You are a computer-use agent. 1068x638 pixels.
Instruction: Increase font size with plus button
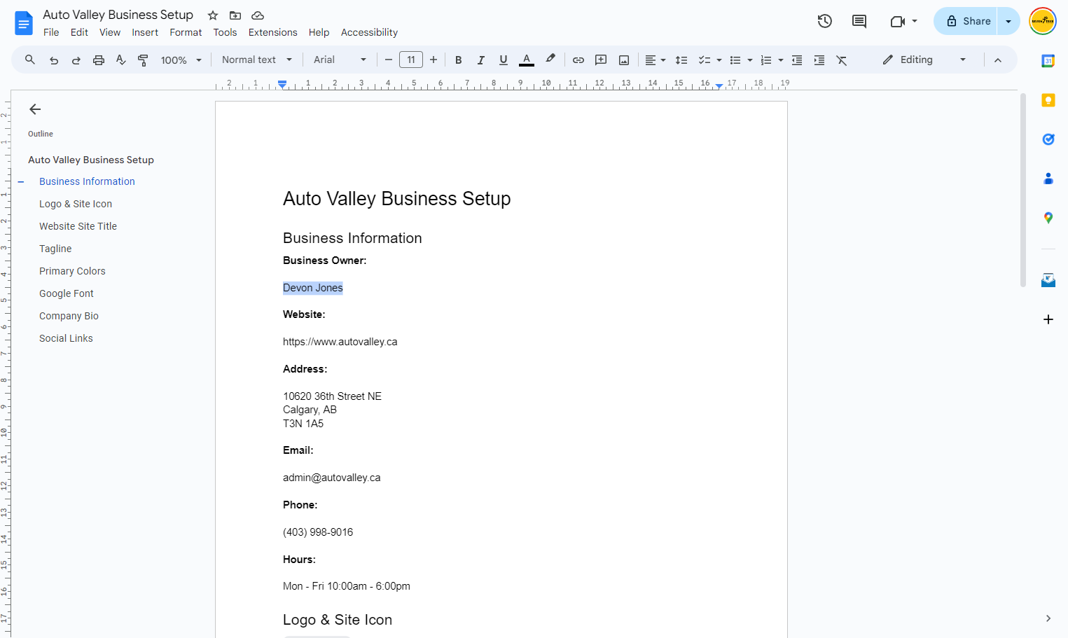pyautogui.click(x=434, y=60)
